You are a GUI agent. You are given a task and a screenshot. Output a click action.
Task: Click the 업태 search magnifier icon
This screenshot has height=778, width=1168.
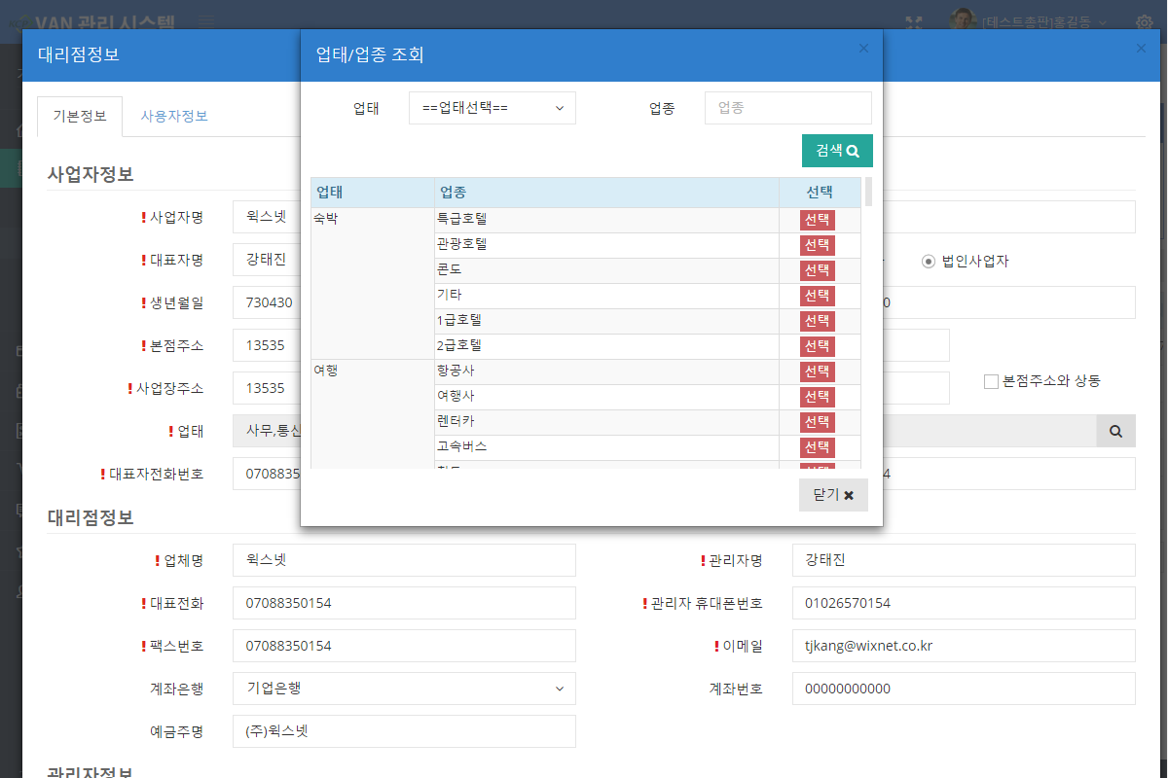(x=1116, y=431)
